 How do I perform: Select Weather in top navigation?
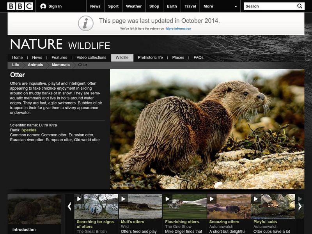pos(134,6)
